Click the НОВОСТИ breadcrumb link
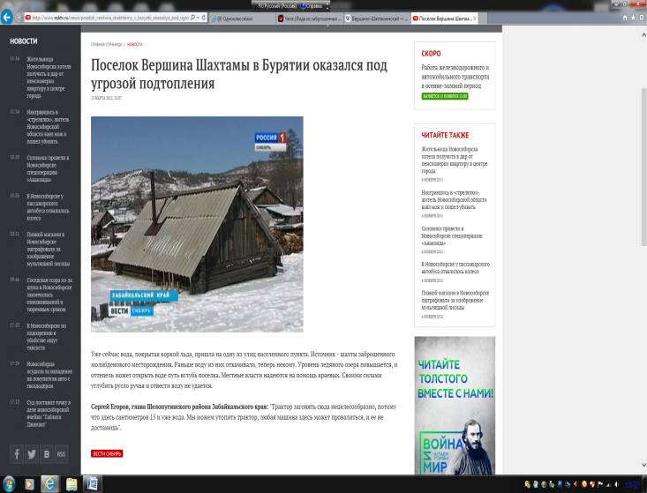Screen dimensions: 647x493 coord(134,44)
